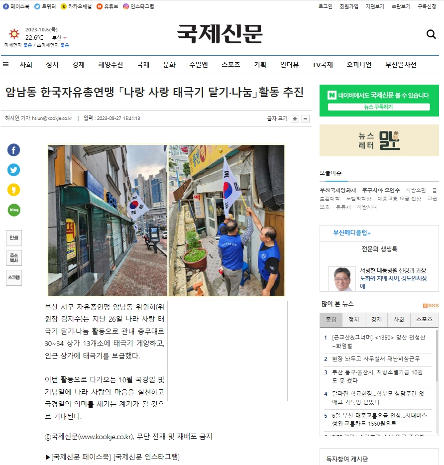
Task: Share article via Twitter round icon
Action: point(13,170)
